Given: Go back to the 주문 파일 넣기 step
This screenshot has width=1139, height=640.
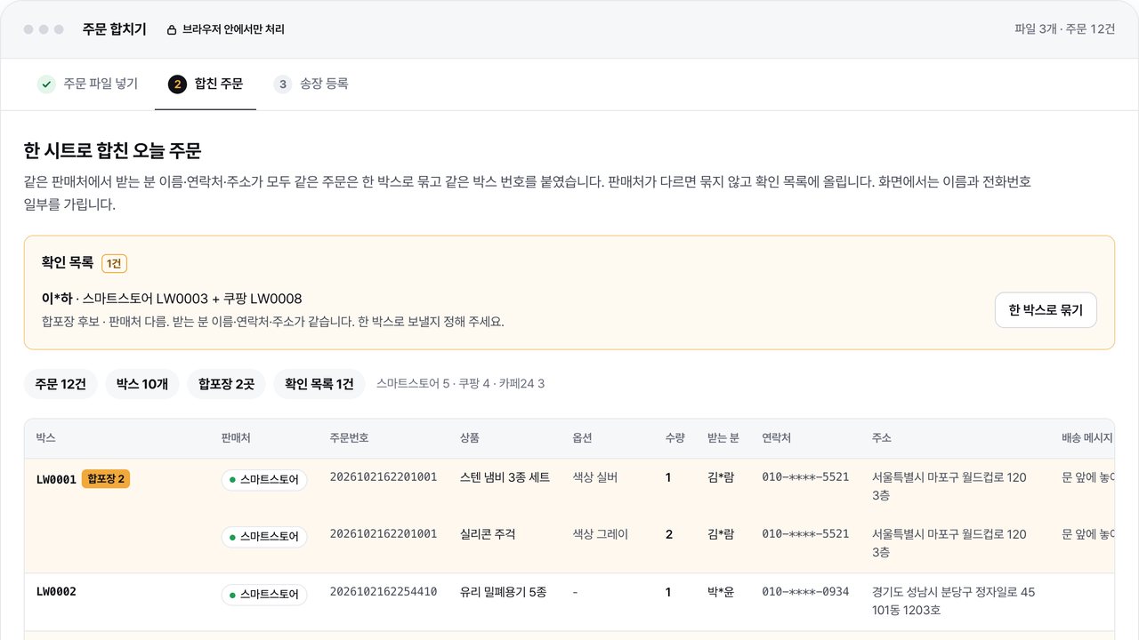Looking at the screenshot, I should [88, 84].
